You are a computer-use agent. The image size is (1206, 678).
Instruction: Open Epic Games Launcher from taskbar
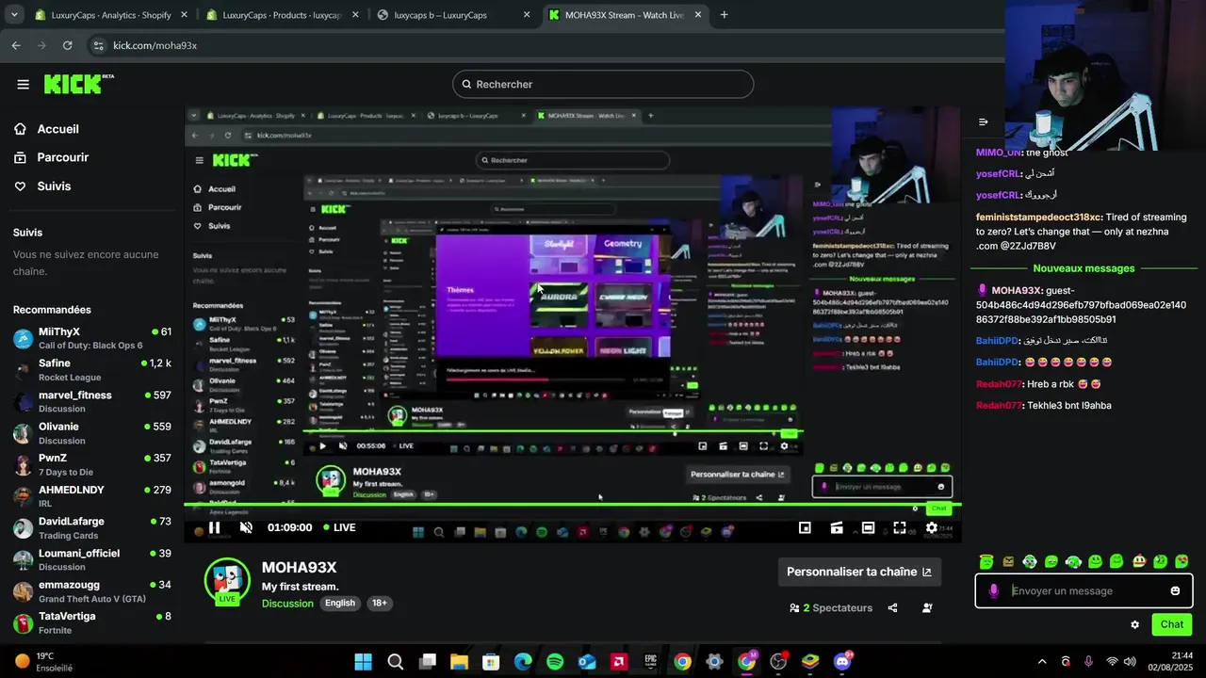[x=651, y=662]
